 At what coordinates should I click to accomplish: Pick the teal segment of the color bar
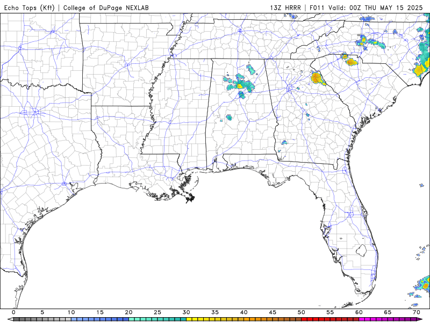[x=157, y=319]
